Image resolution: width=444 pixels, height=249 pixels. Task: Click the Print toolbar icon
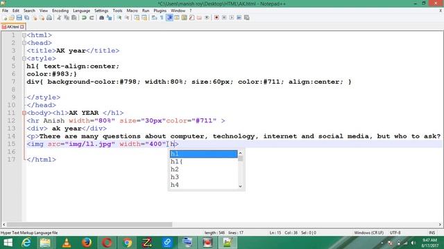[x=49, y=17]
